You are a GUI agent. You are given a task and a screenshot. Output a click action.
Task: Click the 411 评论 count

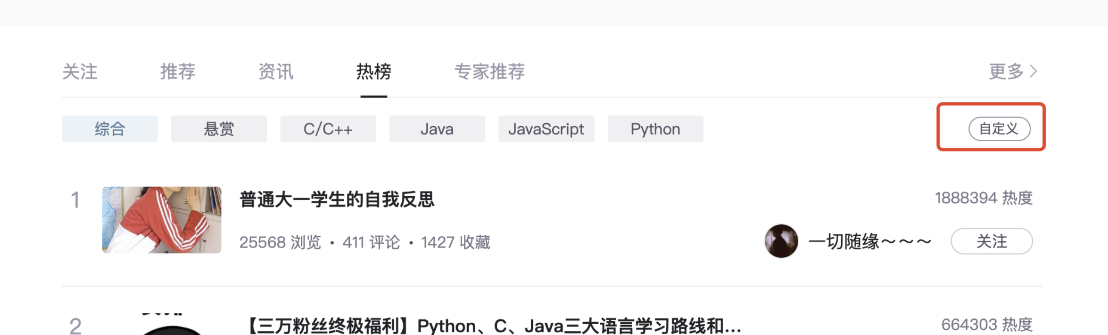[371, 242]
